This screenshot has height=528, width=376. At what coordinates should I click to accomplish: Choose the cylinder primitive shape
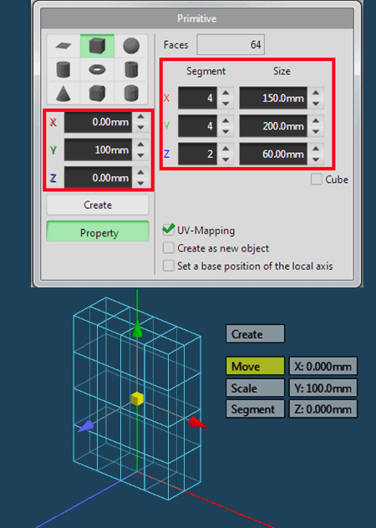pos(64,69)
